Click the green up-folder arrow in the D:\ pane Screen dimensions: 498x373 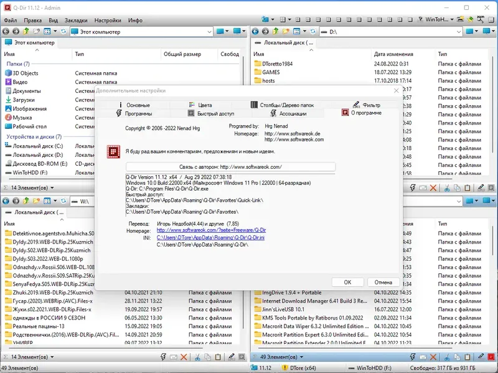pyautogui.click(x=275, y=31)
